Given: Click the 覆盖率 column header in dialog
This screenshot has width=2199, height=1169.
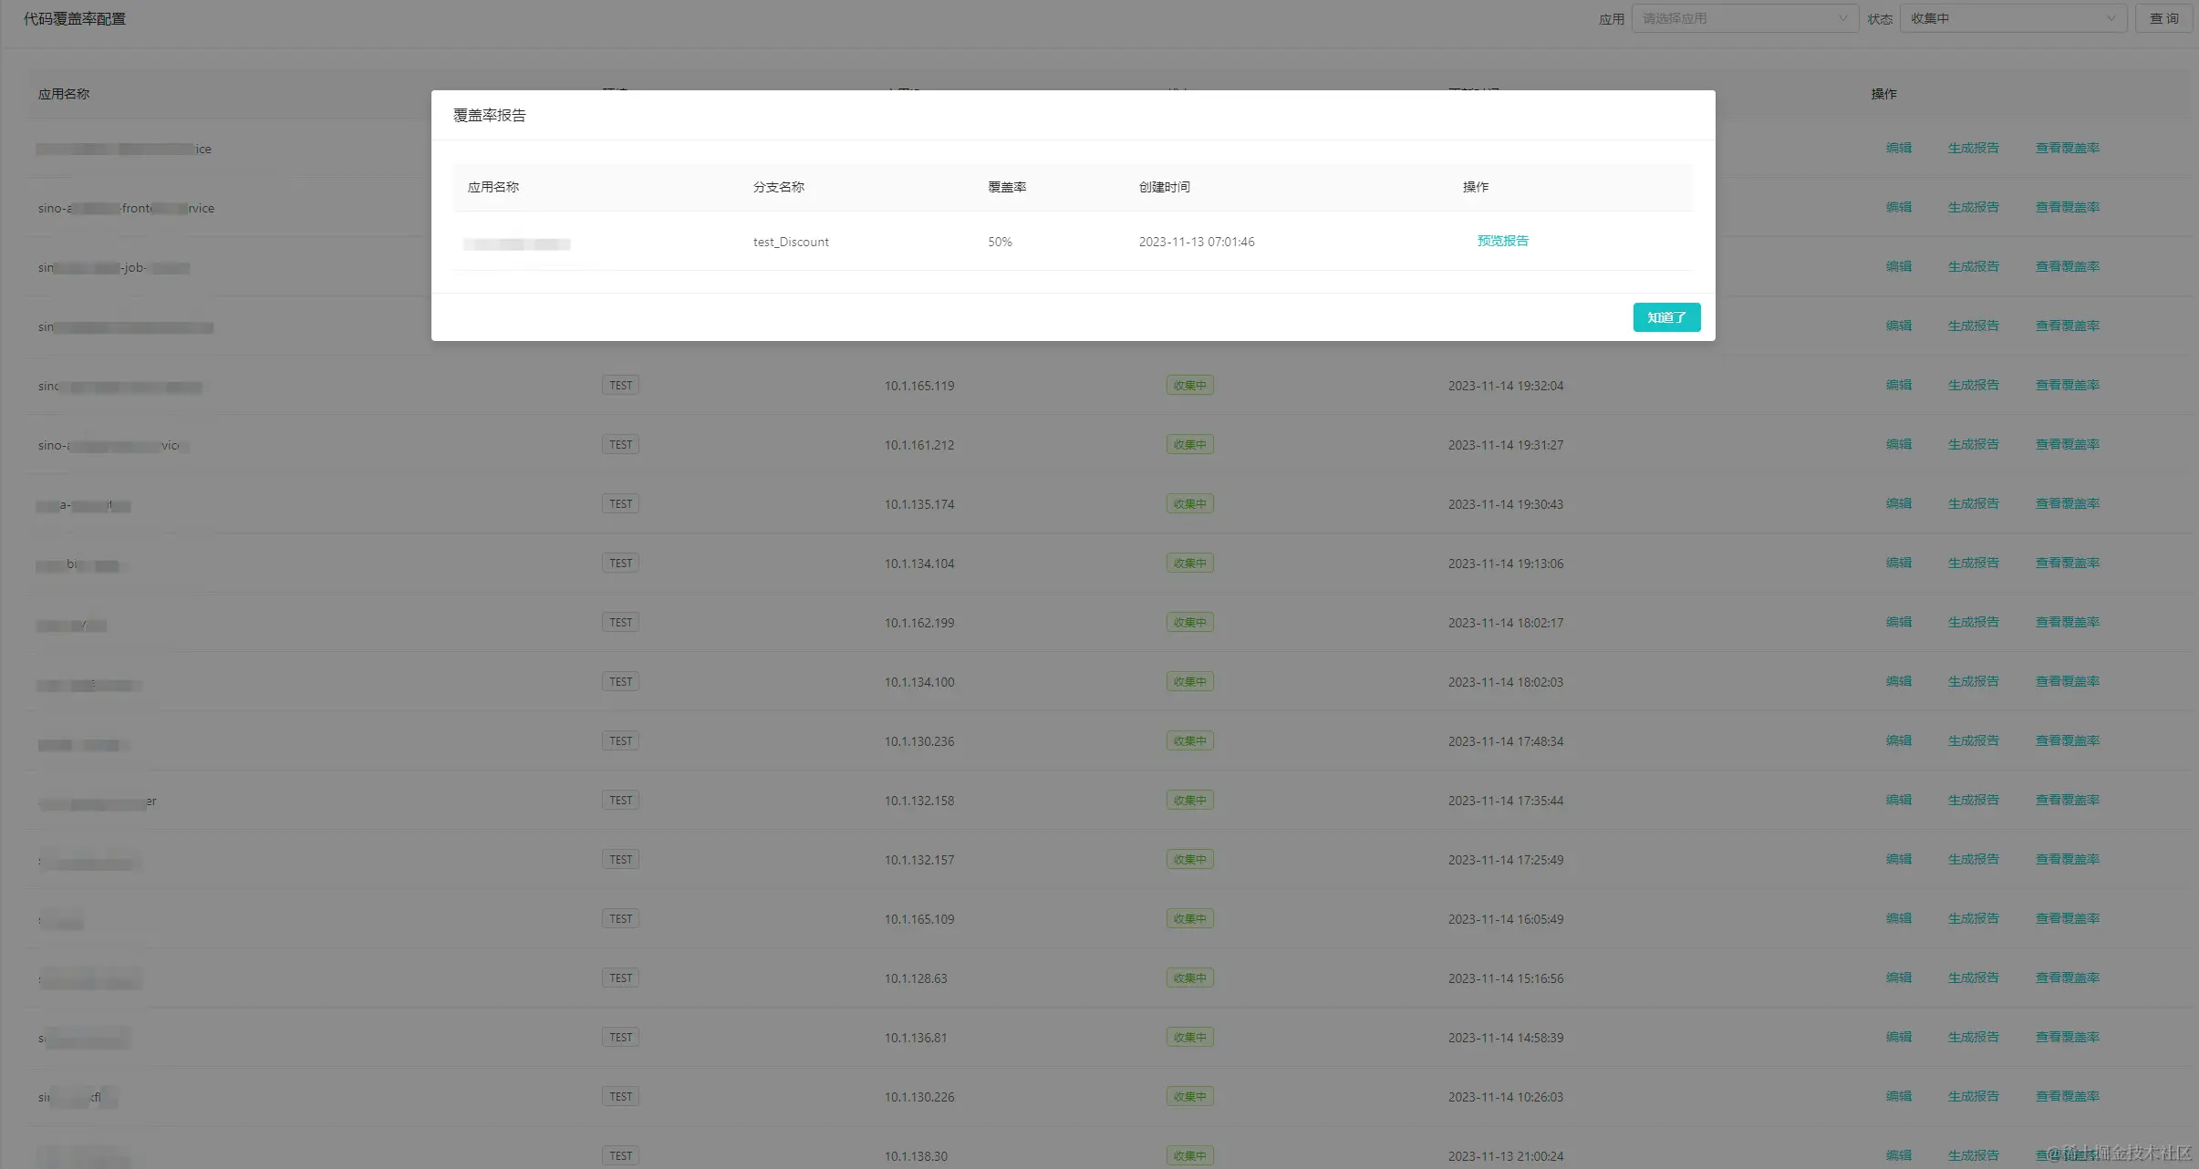Looking at the screenshot, I should pos(1007,187).
